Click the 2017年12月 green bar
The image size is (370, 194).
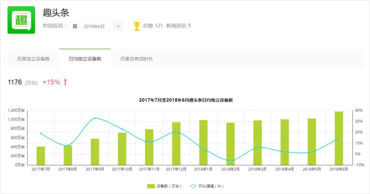click(176, 143)
